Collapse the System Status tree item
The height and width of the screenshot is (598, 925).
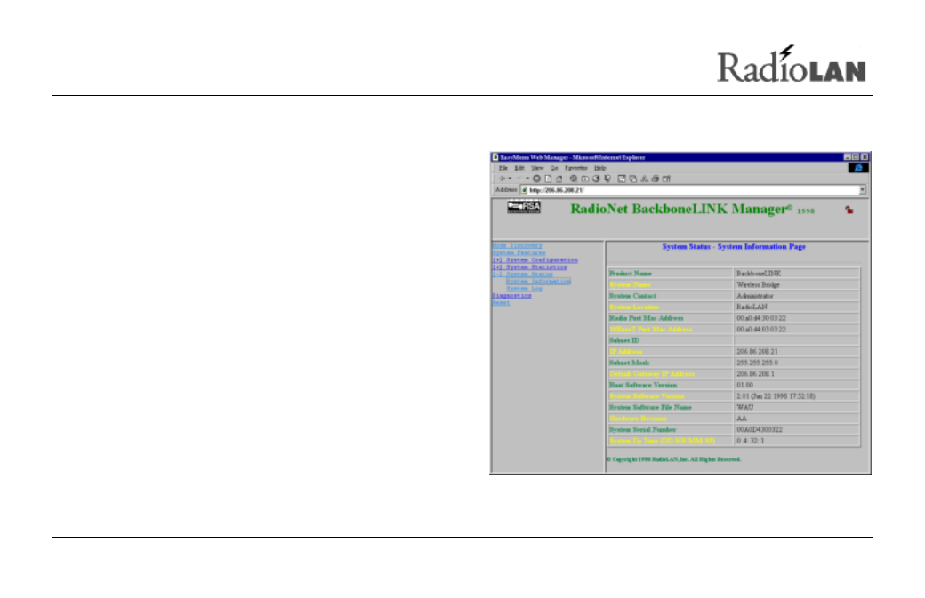523,274
